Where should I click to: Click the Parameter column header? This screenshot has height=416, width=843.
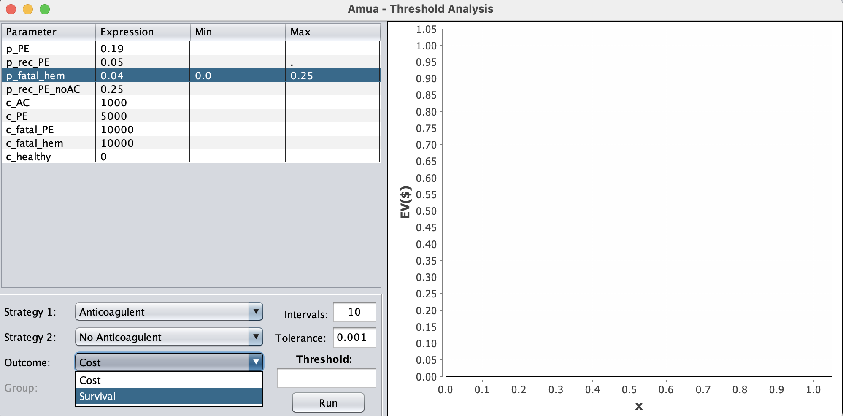(49, 32)
